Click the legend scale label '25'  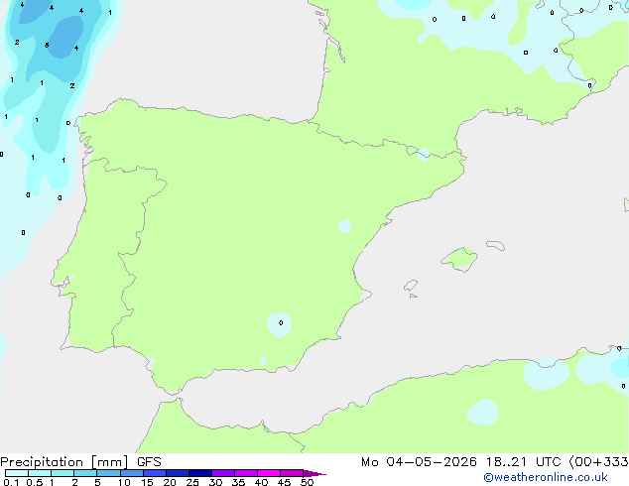point(192,482)
